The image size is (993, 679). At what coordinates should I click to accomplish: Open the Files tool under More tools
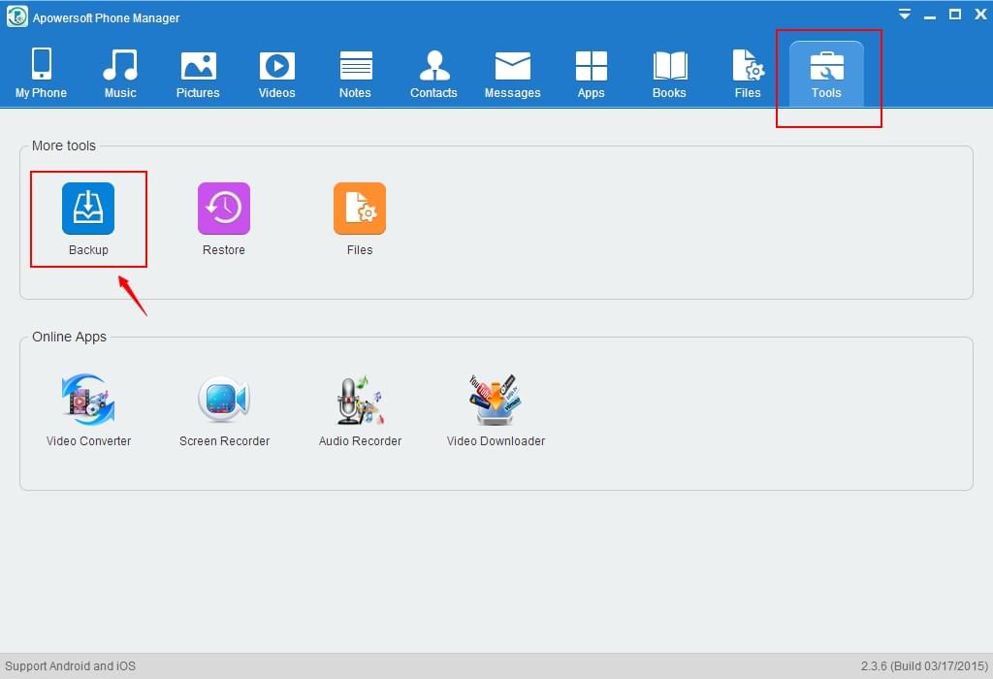pyautogui.click(x=360, y=210)
